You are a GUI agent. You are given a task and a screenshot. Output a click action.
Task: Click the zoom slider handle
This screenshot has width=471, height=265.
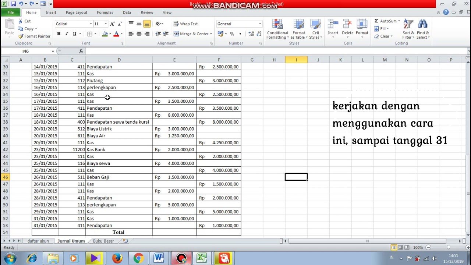(x=448, y=247)
